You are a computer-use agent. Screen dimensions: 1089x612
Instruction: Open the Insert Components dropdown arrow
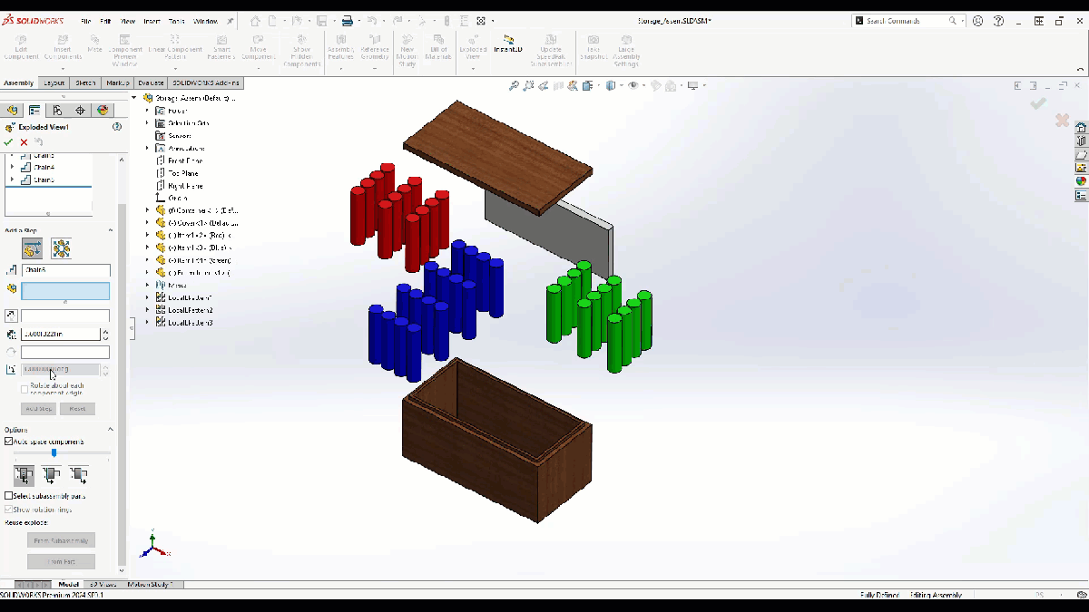(64, 68)
